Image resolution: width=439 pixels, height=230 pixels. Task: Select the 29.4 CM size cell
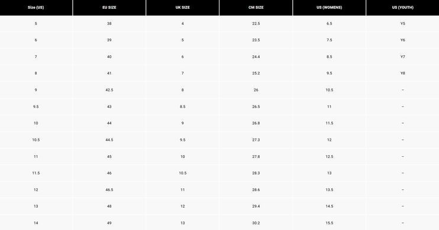[x=256, y=206]
